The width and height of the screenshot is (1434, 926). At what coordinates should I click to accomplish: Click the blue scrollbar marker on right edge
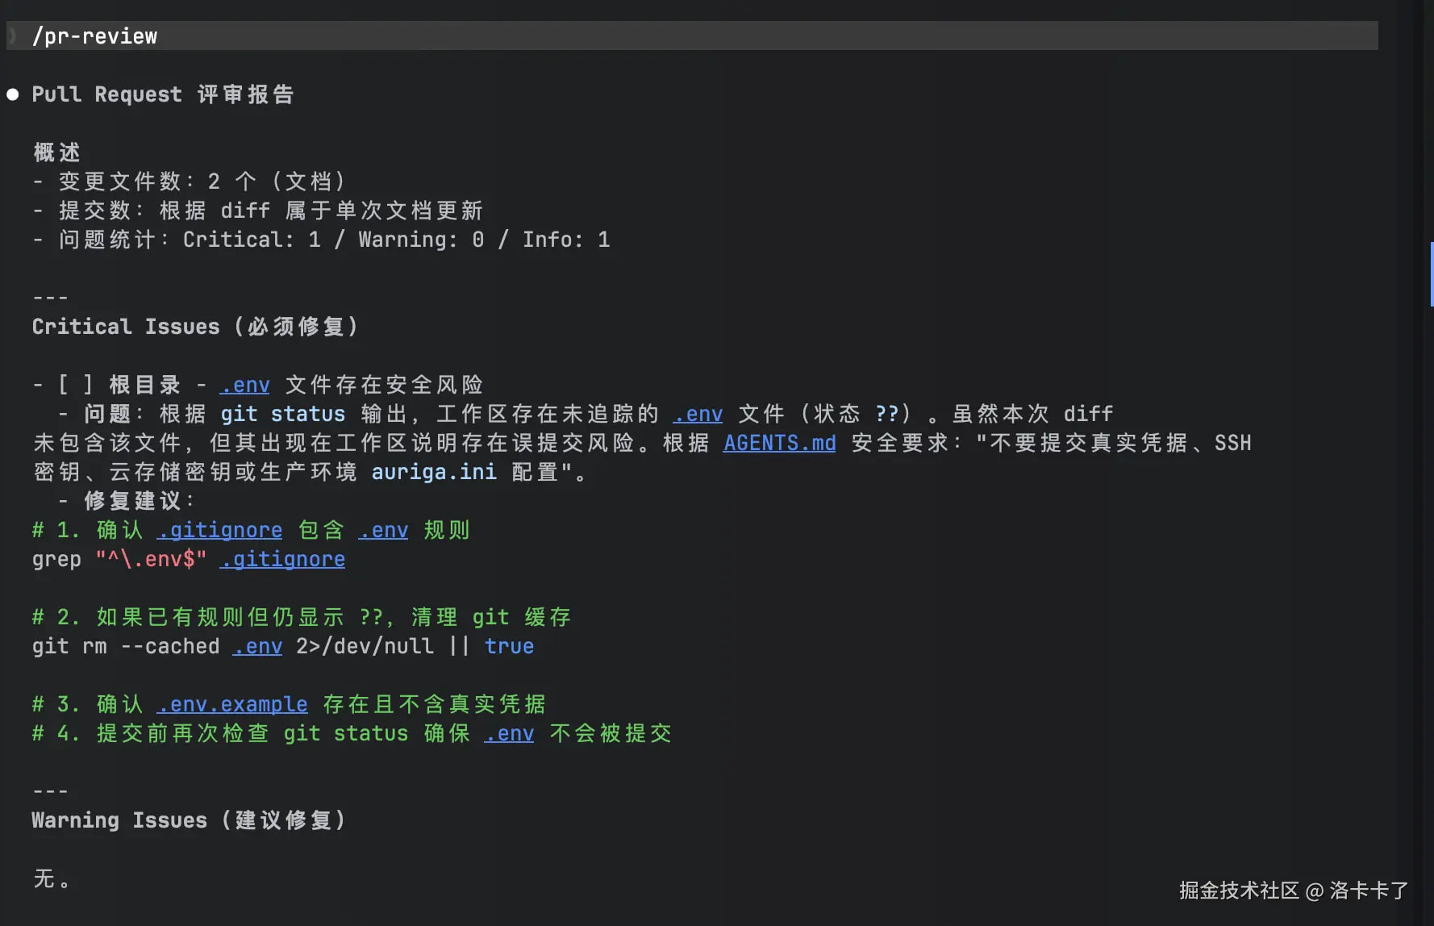[x=1431, y=274]
